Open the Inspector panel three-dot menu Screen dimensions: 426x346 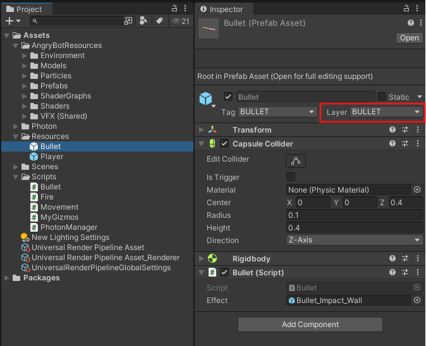pos(417,8)
